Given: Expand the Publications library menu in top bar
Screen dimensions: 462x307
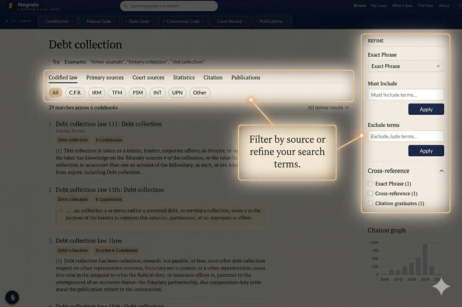Looking at the screenshot, I should (272, 22).
